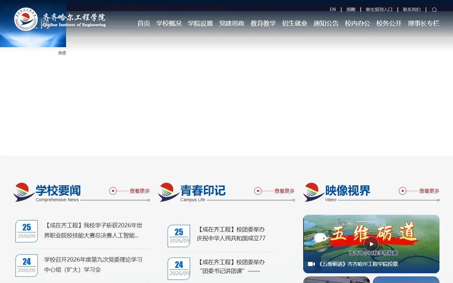Open the 通知公告 navigation menu
Screen dimensions: 453x283
(326, 24)
